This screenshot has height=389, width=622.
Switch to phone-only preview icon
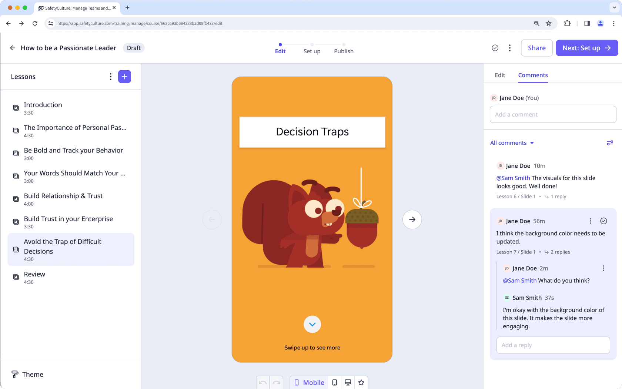point(334,382)
